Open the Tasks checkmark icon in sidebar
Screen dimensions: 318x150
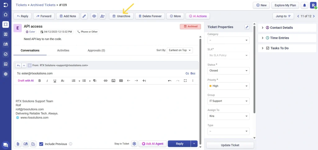click(6, 54)
